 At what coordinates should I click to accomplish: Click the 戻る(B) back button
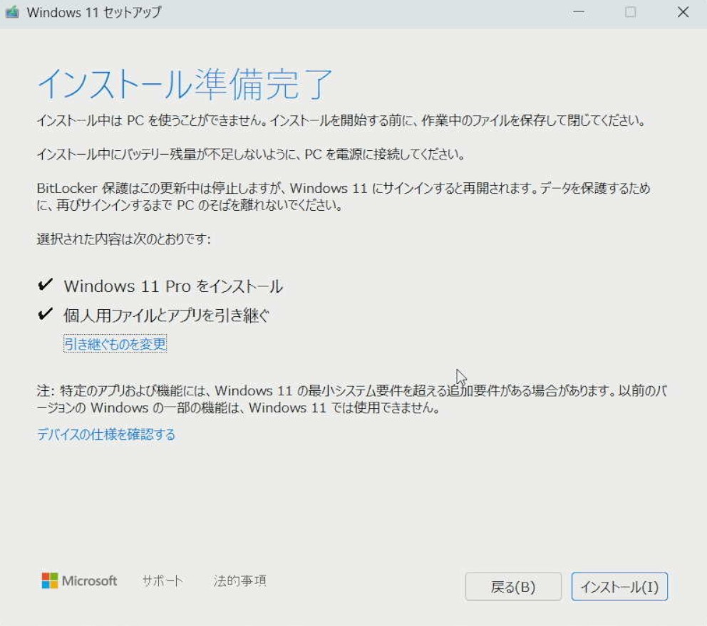tap(513, 586)
